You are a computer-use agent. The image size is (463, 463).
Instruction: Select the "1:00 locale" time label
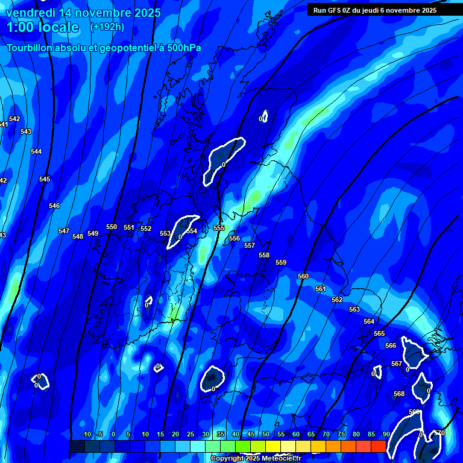click(x=43, y=27)
